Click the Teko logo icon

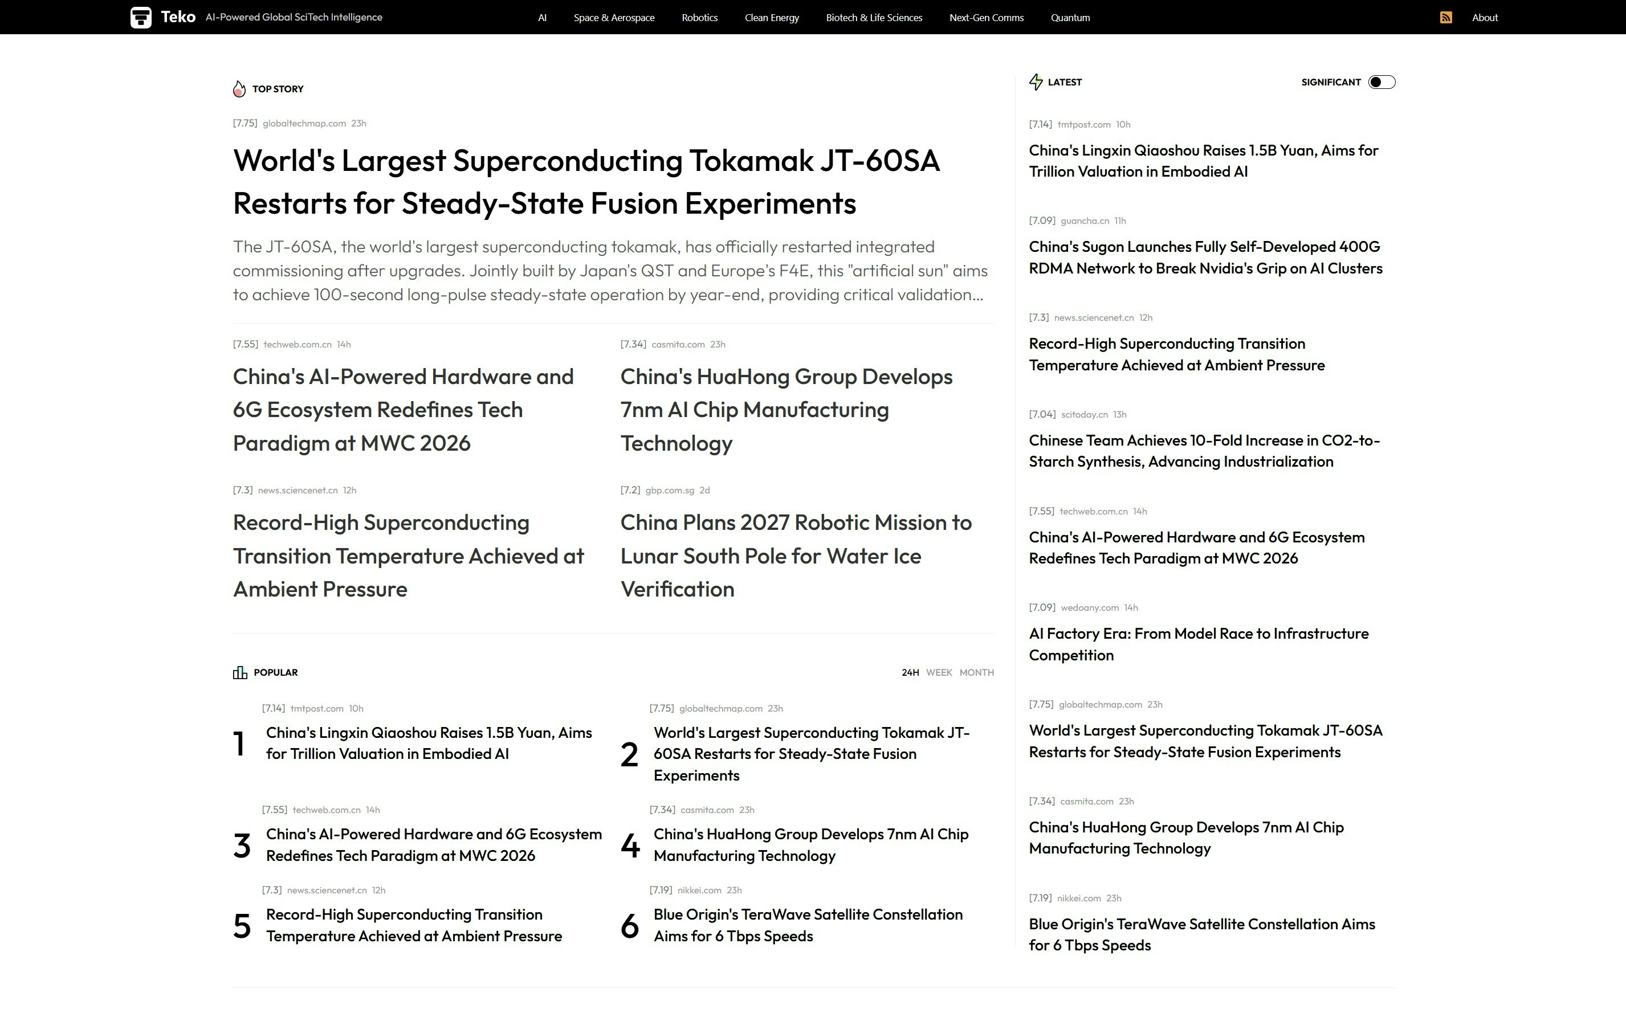pyautogui.click(x=140, y=17)
